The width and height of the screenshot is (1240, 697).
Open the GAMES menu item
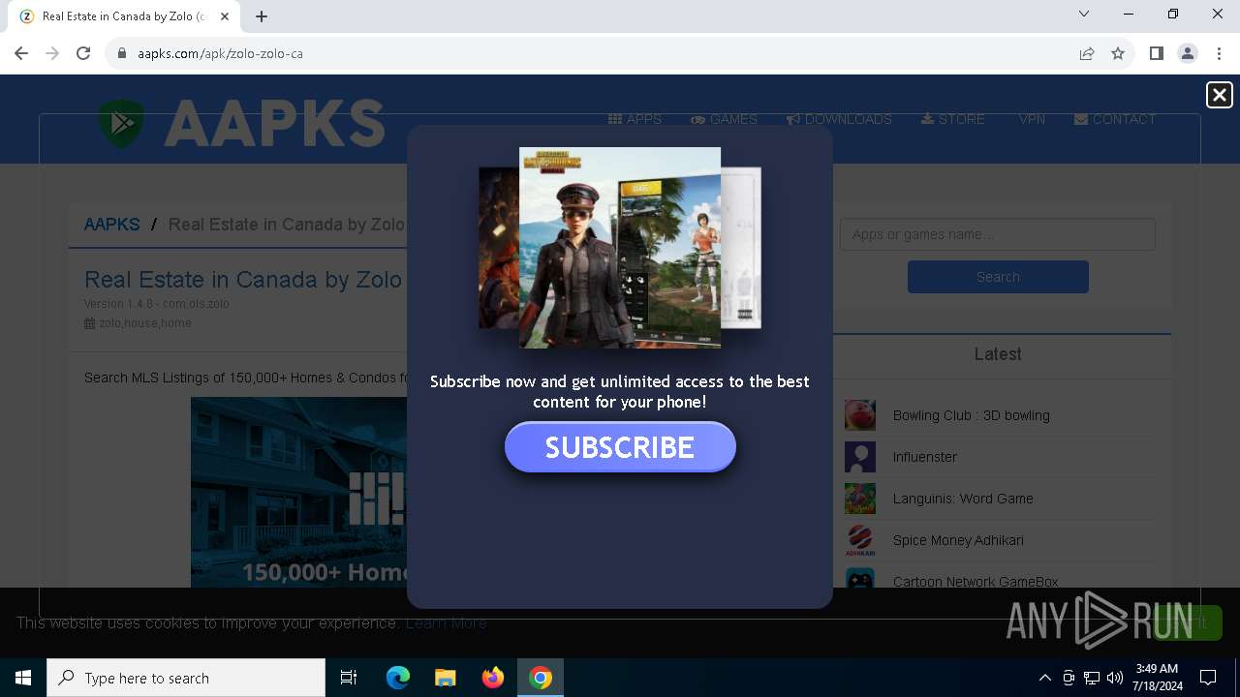[724, 119]
